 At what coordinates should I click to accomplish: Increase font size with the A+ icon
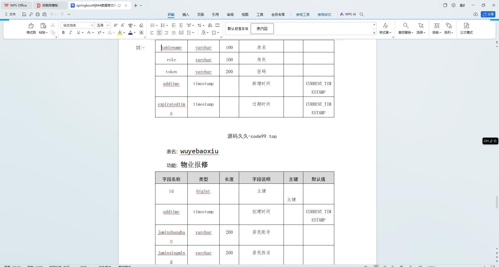click(115, 25)
